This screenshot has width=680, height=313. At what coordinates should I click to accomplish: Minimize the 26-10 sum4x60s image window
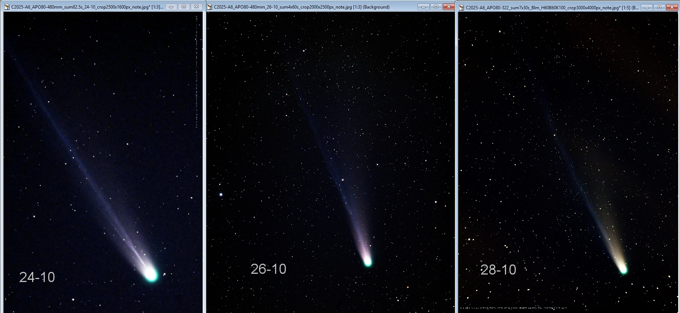tap(424, 7)
